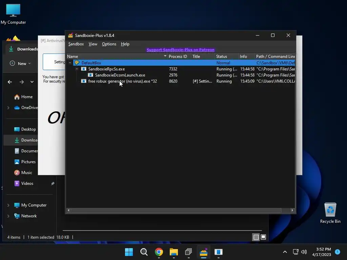Click the horizontal scrollbar right arrow
Viewport: 347px width, 260px height.
click(292, 210)
